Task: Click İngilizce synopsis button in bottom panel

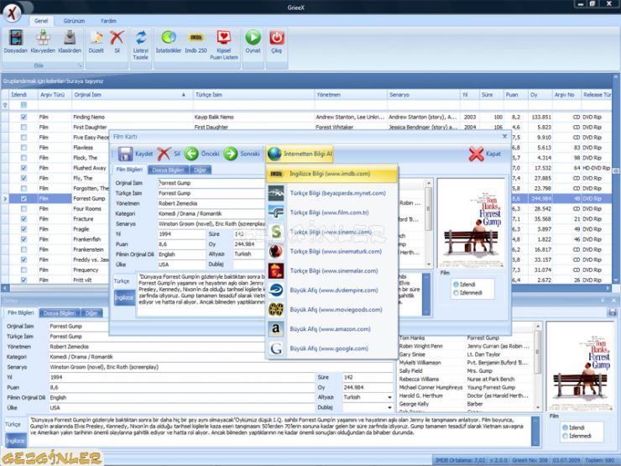Action: point(15,441)
